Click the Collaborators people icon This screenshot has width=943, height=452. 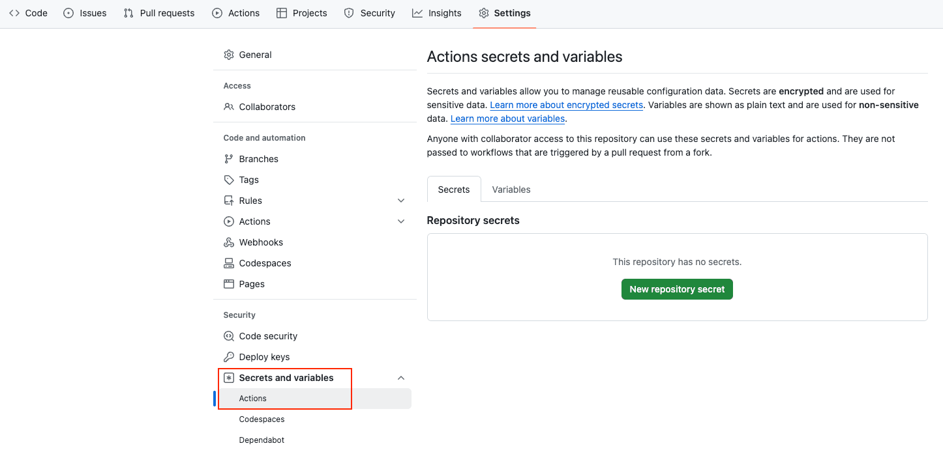229,107
